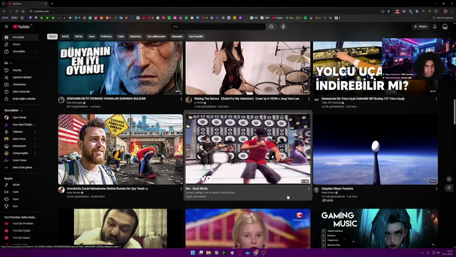Bookmark page with star icon
This screenshot has width=456, height=257.
coord(388,11)
